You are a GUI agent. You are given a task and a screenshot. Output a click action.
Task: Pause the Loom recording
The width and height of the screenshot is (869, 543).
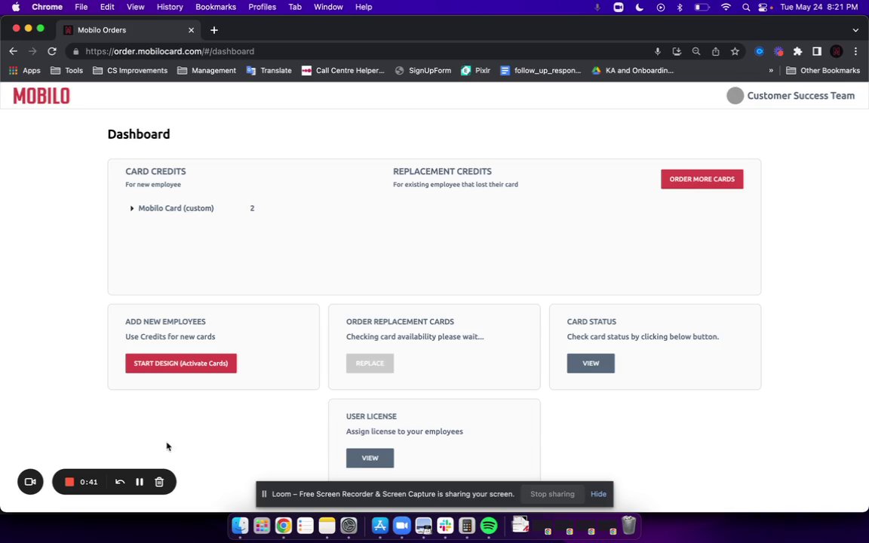[140, 482]
